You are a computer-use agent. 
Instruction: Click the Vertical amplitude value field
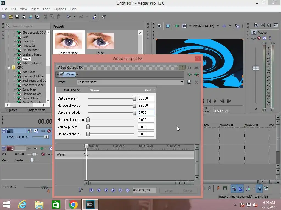point(146,112)
